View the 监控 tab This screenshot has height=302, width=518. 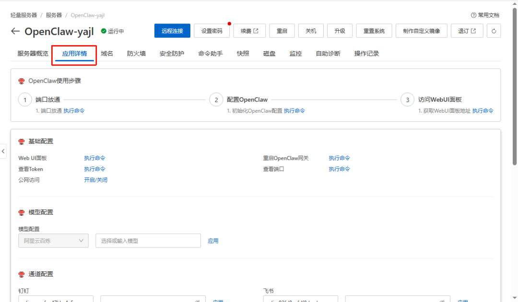[295, 54]
